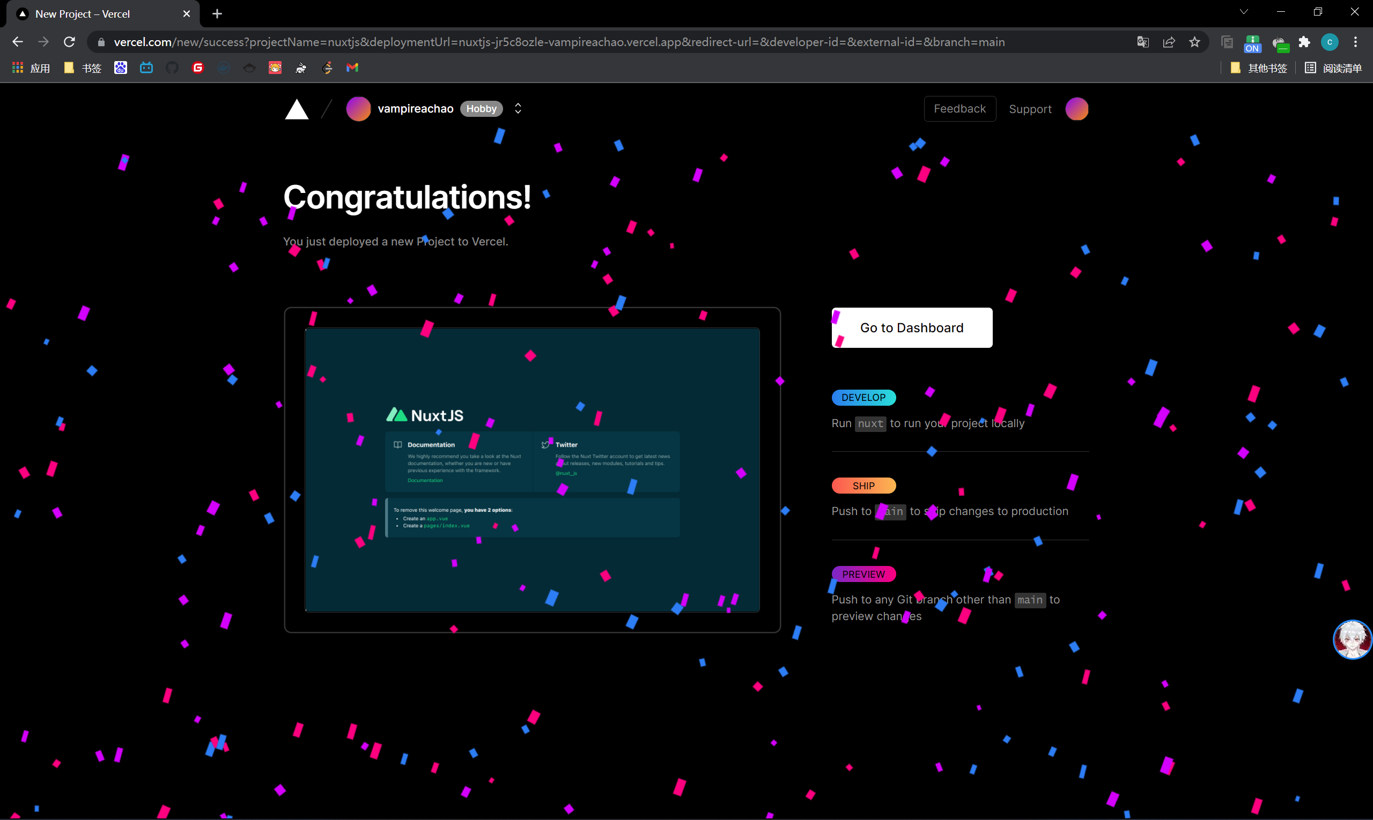Open the Bilibili bookmark

click(146, 68)
